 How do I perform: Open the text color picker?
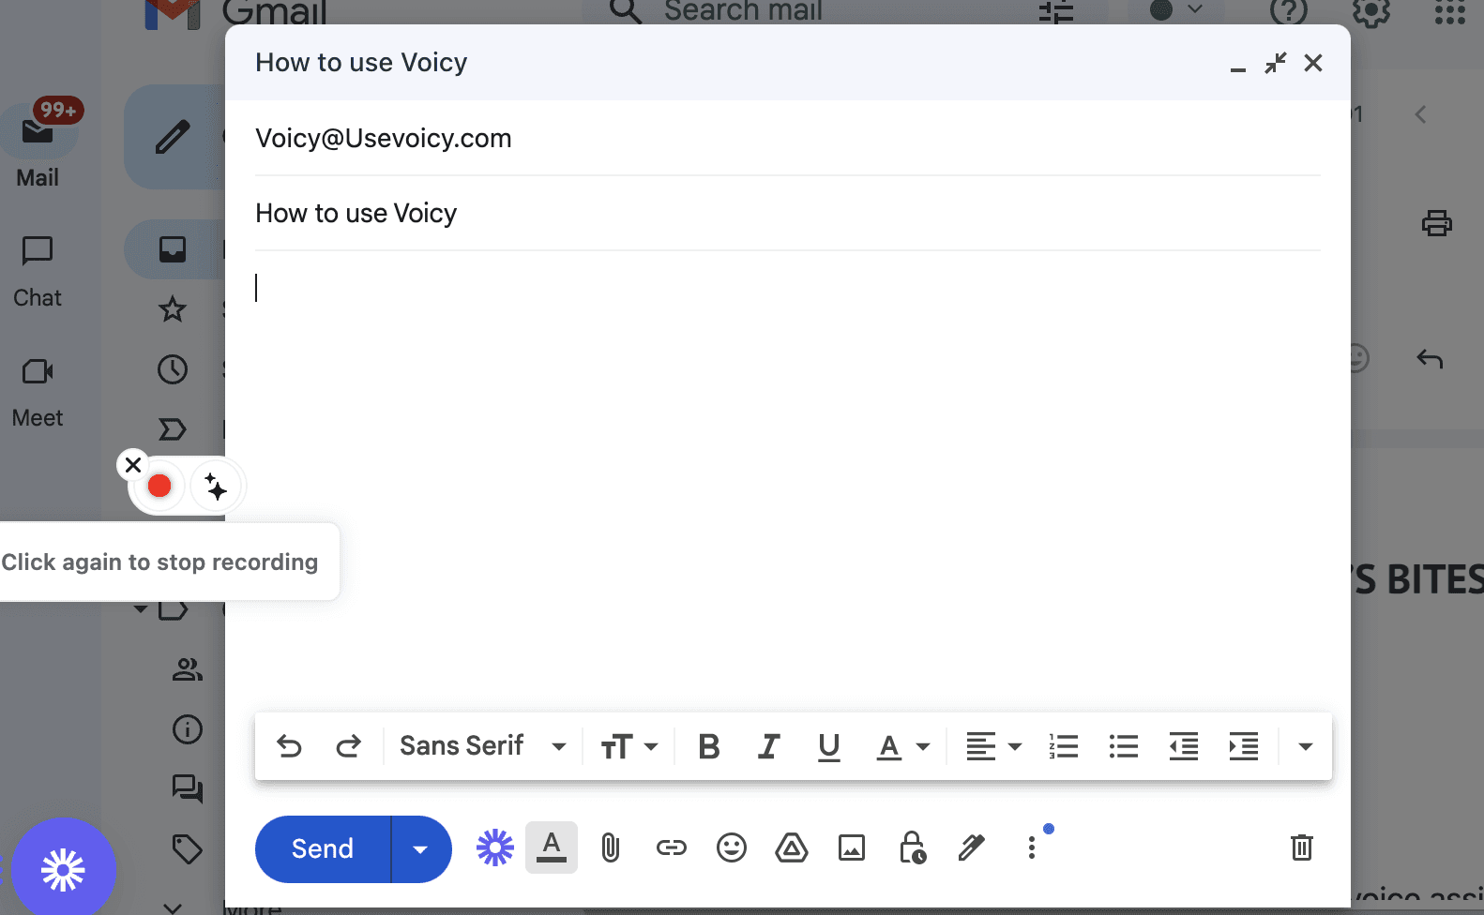[902, 747]
